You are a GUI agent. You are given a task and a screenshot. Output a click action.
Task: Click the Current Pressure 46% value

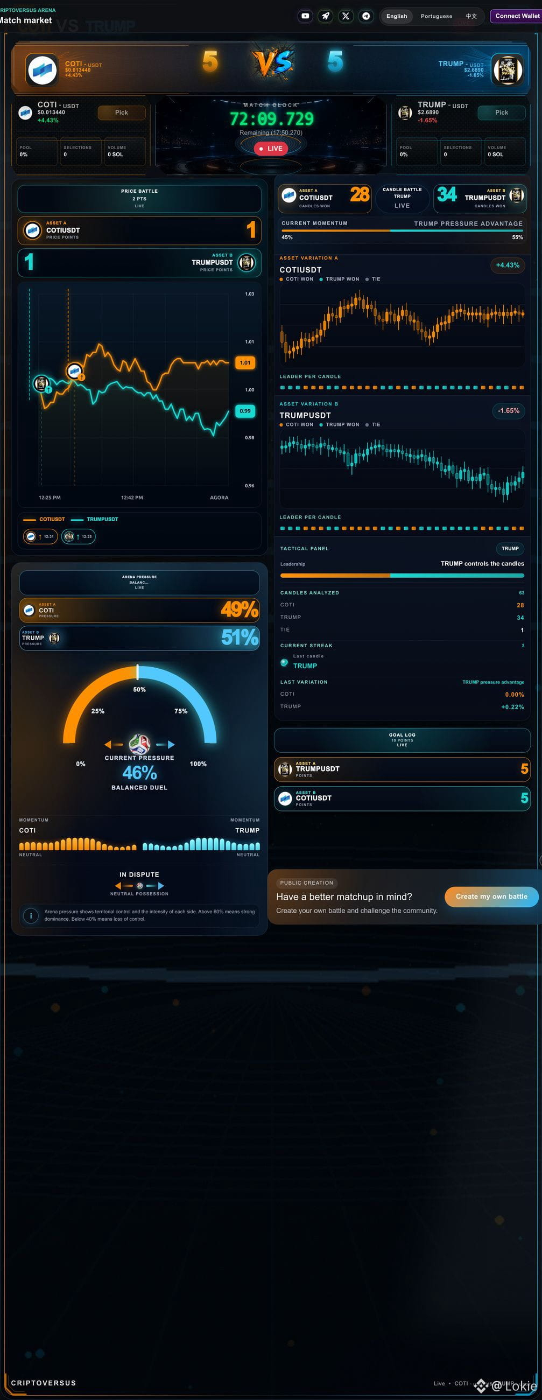click(139, 772)
